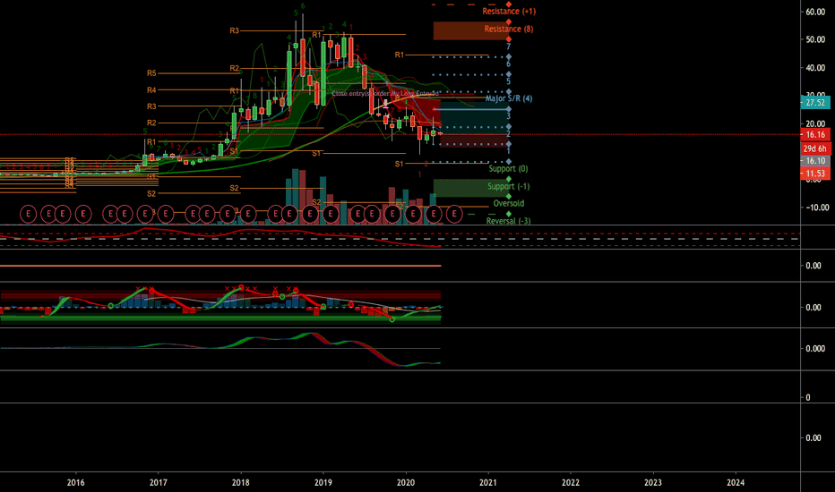Click the Close entry(s) order strategy label
Image resolution: width=835 pixels, height=492 pixels.
pos(385,93)
